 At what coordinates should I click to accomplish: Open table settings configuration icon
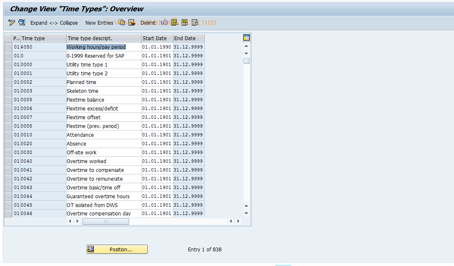246,38
